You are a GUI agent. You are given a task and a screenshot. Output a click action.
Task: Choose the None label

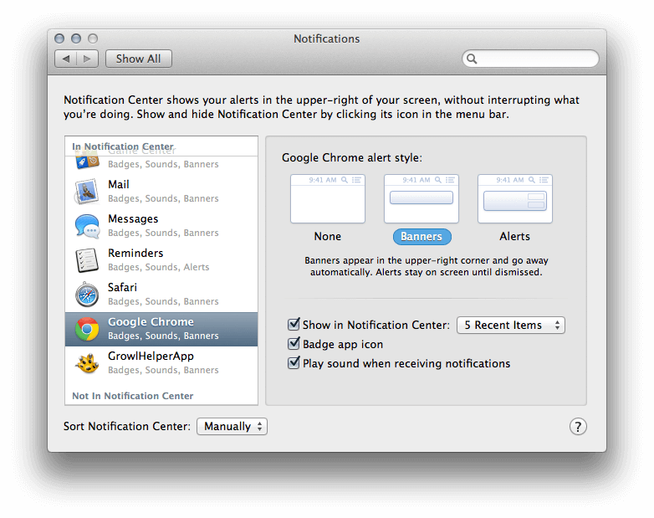point(327,236)
